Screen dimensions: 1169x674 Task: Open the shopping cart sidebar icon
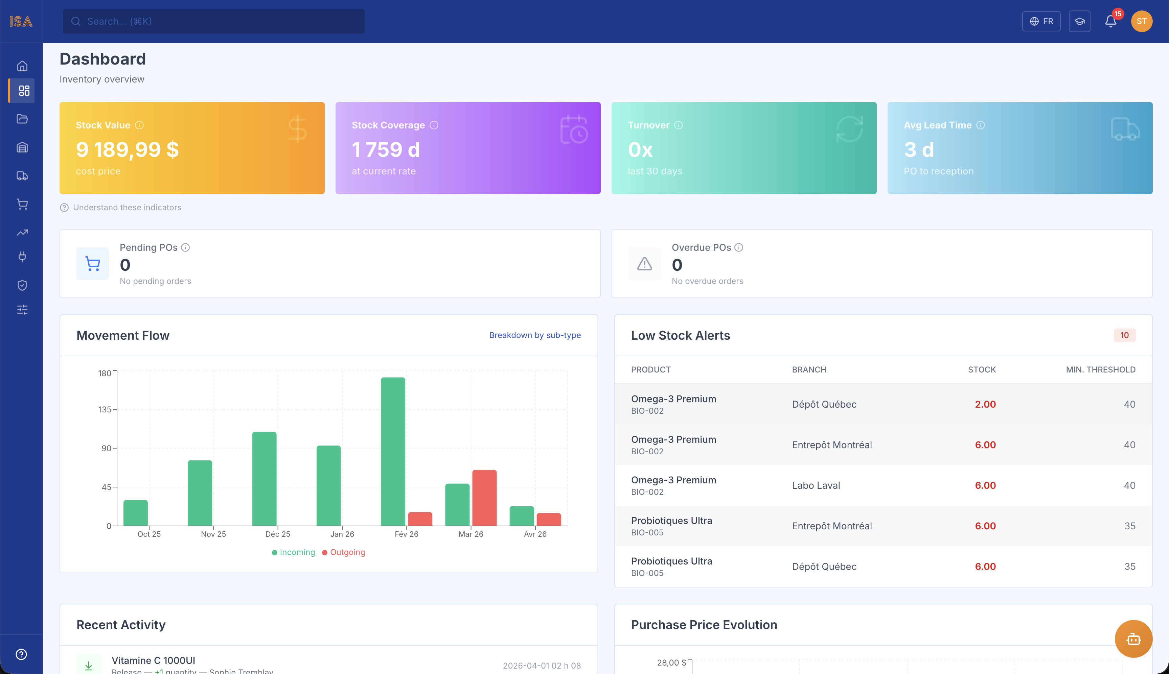point(22,204)
